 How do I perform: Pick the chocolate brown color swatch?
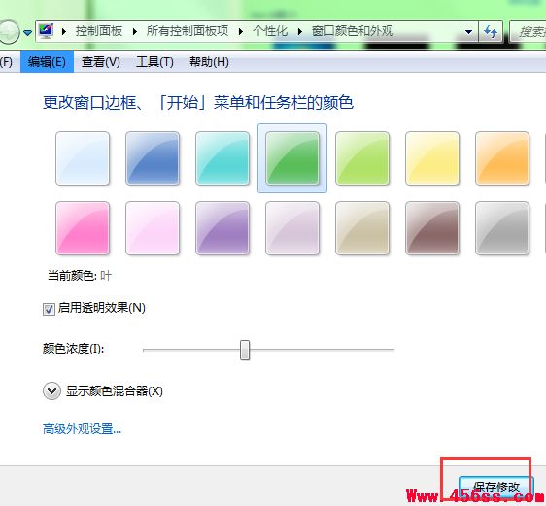tap(432, 228)
